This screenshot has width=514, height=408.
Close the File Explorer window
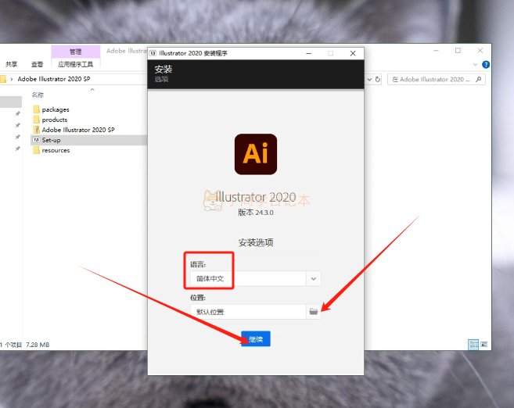pyautogui.click(x=480, y=51)
